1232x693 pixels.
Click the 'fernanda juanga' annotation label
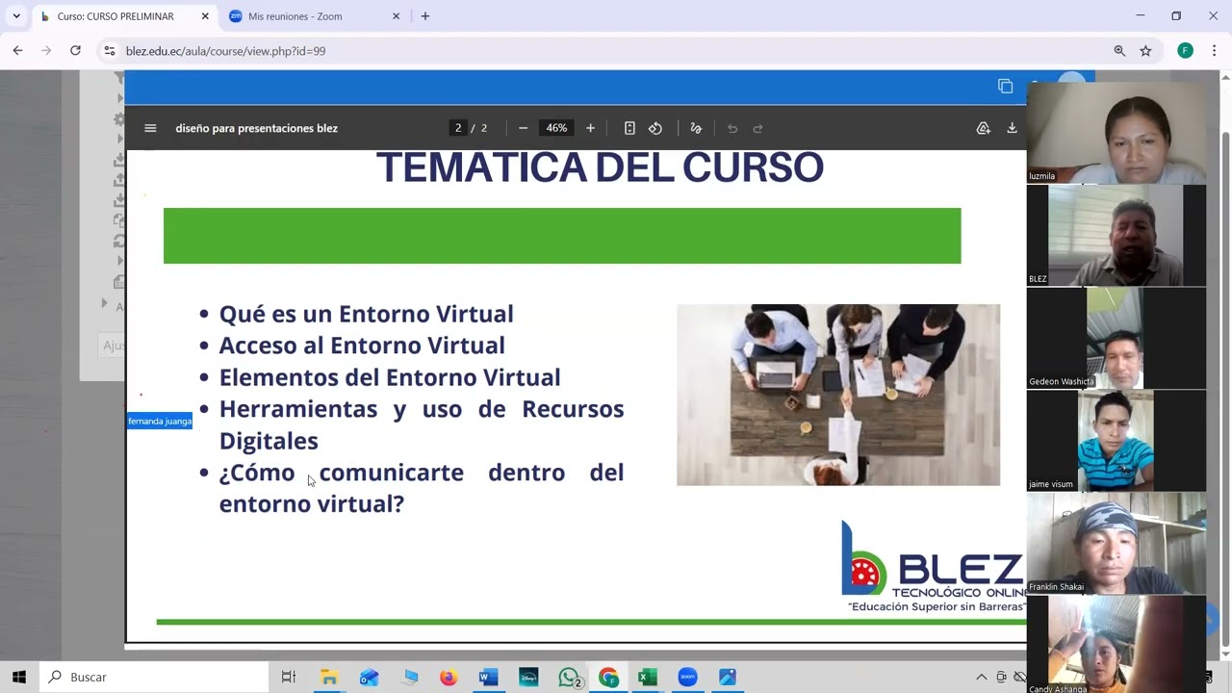click(x=160, y=421)
